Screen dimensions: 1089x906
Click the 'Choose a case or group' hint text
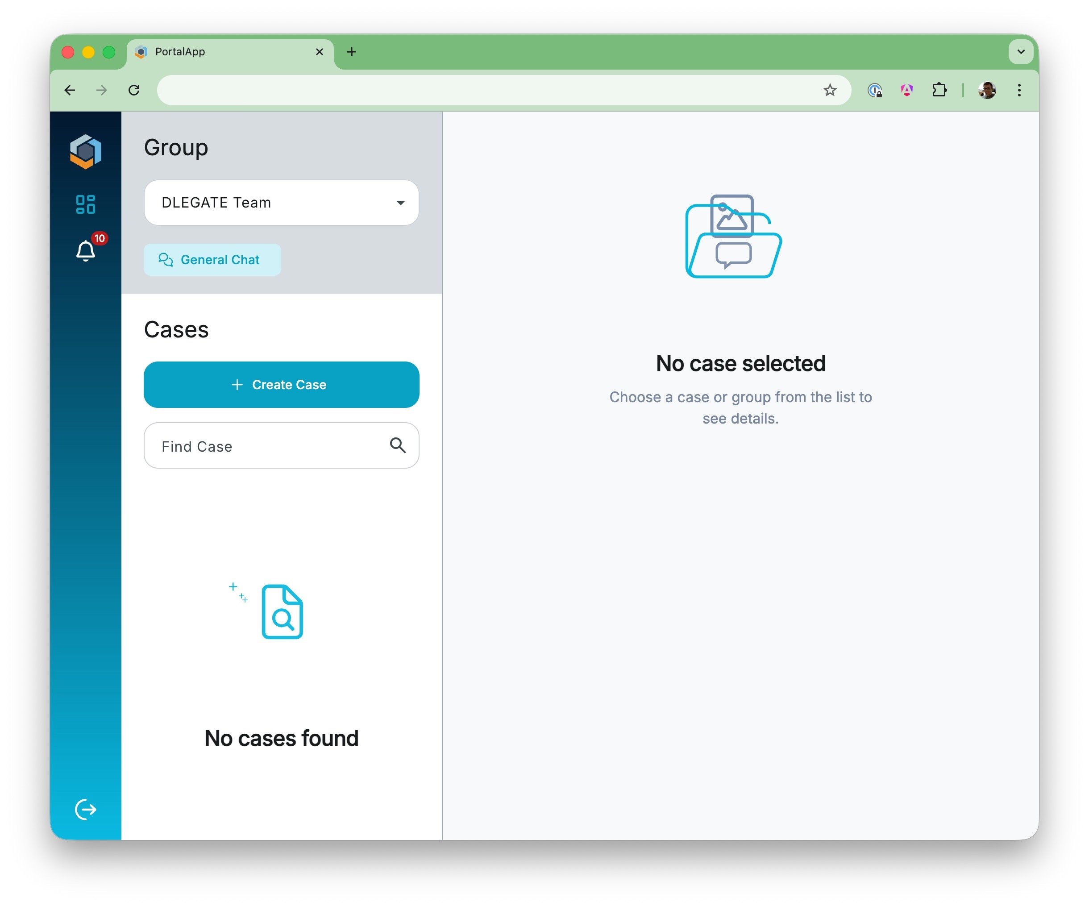[740, 407]
